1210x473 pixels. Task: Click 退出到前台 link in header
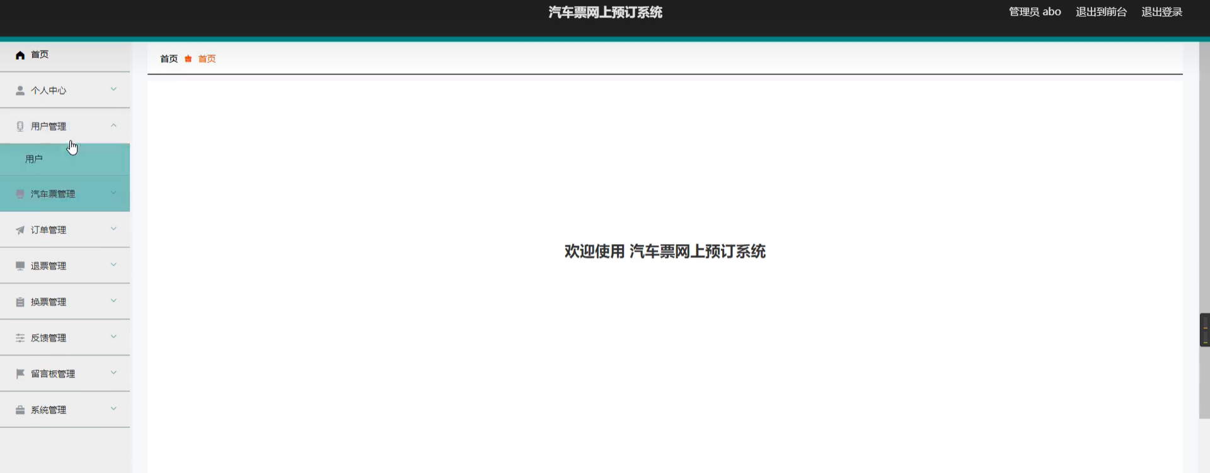click(x=1101, y=12)
